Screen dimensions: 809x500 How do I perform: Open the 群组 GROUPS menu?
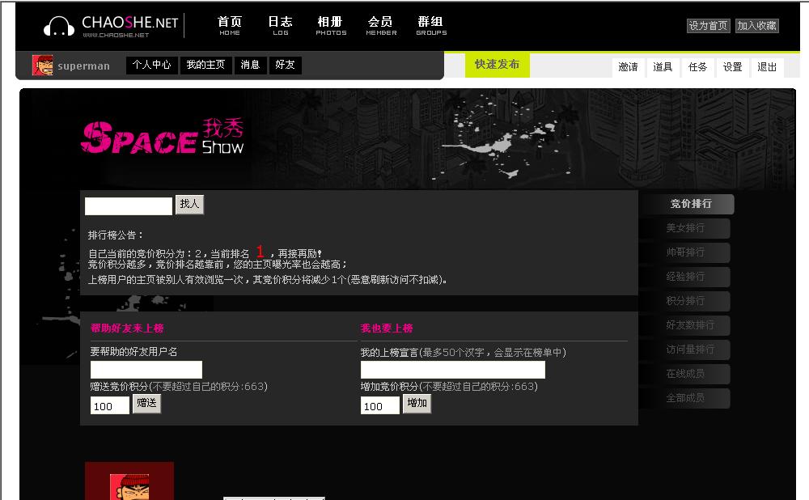(x=431, y=25)
